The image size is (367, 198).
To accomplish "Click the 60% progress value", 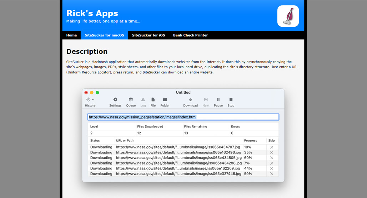I will tap(248, 158).
